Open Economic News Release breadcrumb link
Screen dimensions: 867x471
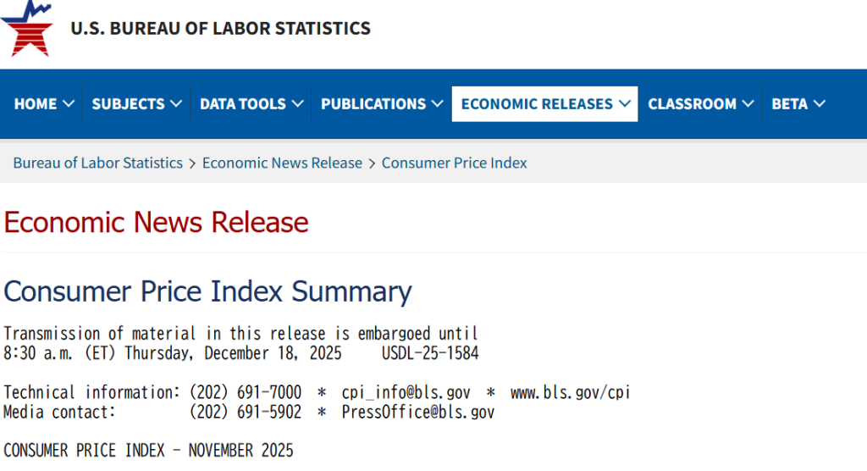pos(282,163)
